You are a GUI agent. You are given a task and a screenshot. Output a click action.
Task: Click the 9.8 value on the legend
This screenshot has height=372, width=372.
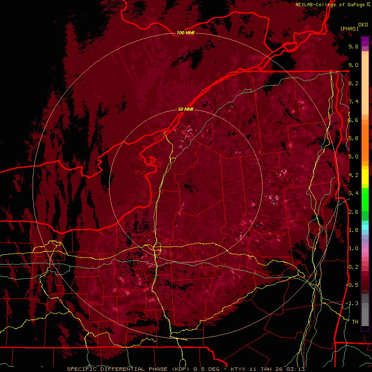(x=353, y=46)
